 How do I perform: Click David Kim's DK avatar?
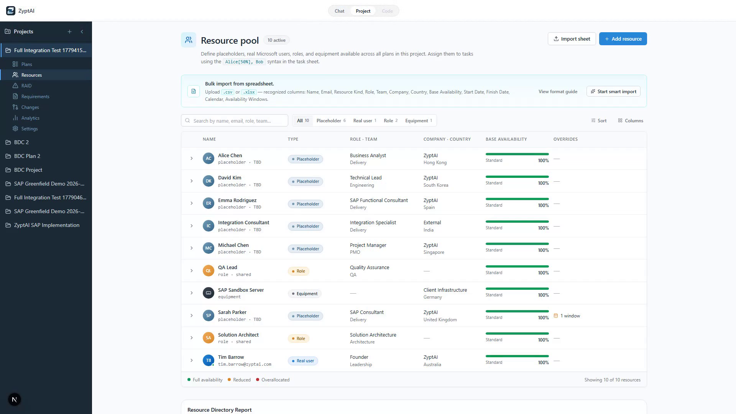209,181
